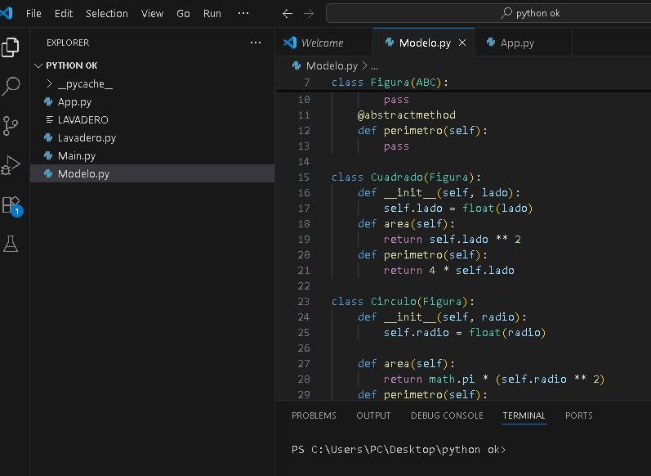Open Lavadero.py in the explorer

coord(152,137)
